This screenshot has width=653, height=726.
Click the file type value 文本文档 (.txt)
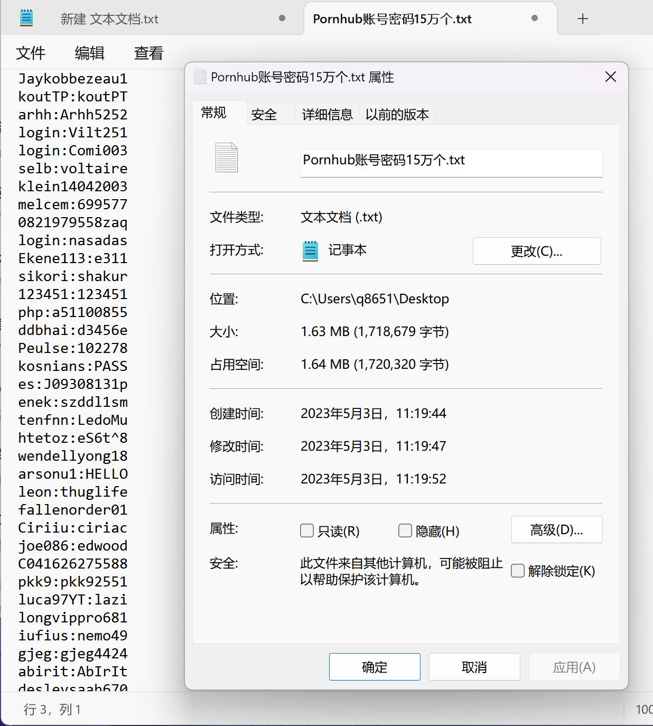341,217
